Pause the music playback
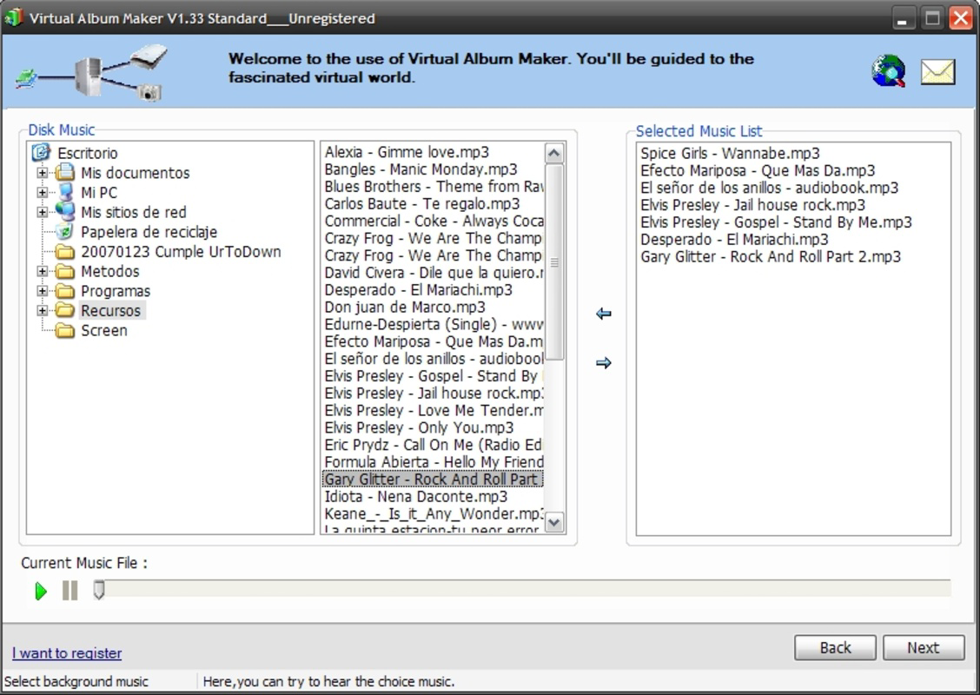Image resolution: width=980 pixels, height=695 pixels. [x=69, y=592]
